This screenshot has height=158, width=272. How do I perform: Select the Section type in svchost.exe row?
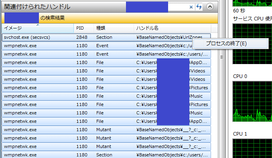(104, 37)
